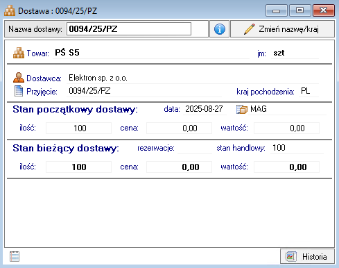The width and height of the screenshot is (339, 268).
Task: Click current state cena field
Action: click(179, 167)
